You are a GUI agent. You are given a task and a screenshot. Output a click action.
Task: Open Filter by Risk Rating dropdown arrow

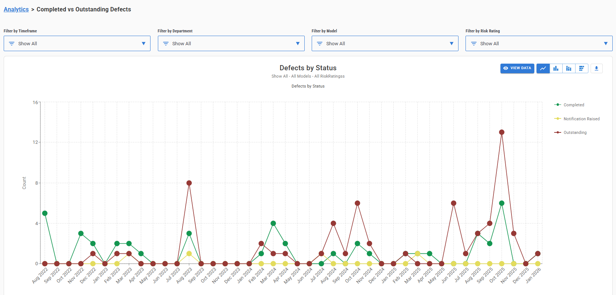tap(605, 43)
